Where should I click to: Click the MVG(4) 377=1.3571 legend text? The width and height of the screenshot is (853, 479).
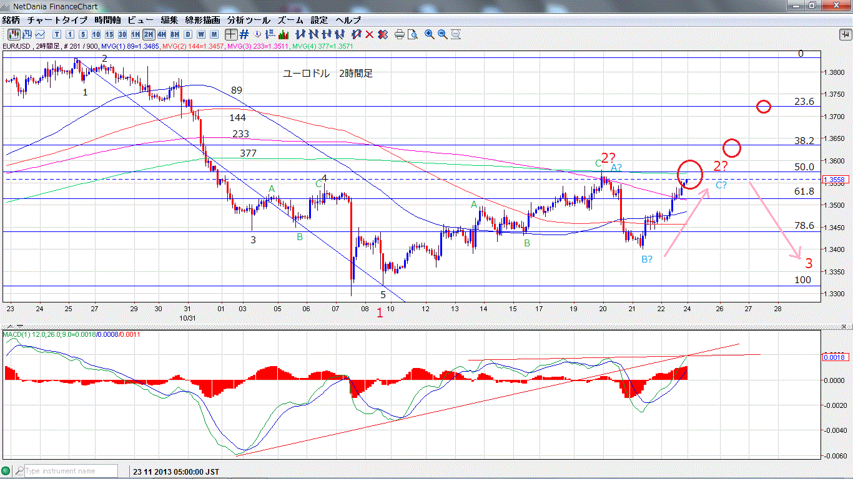323,46
